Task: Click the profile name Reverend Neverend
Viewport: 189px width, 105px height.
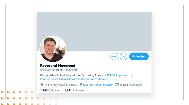Action: click(x=58, y=66)
